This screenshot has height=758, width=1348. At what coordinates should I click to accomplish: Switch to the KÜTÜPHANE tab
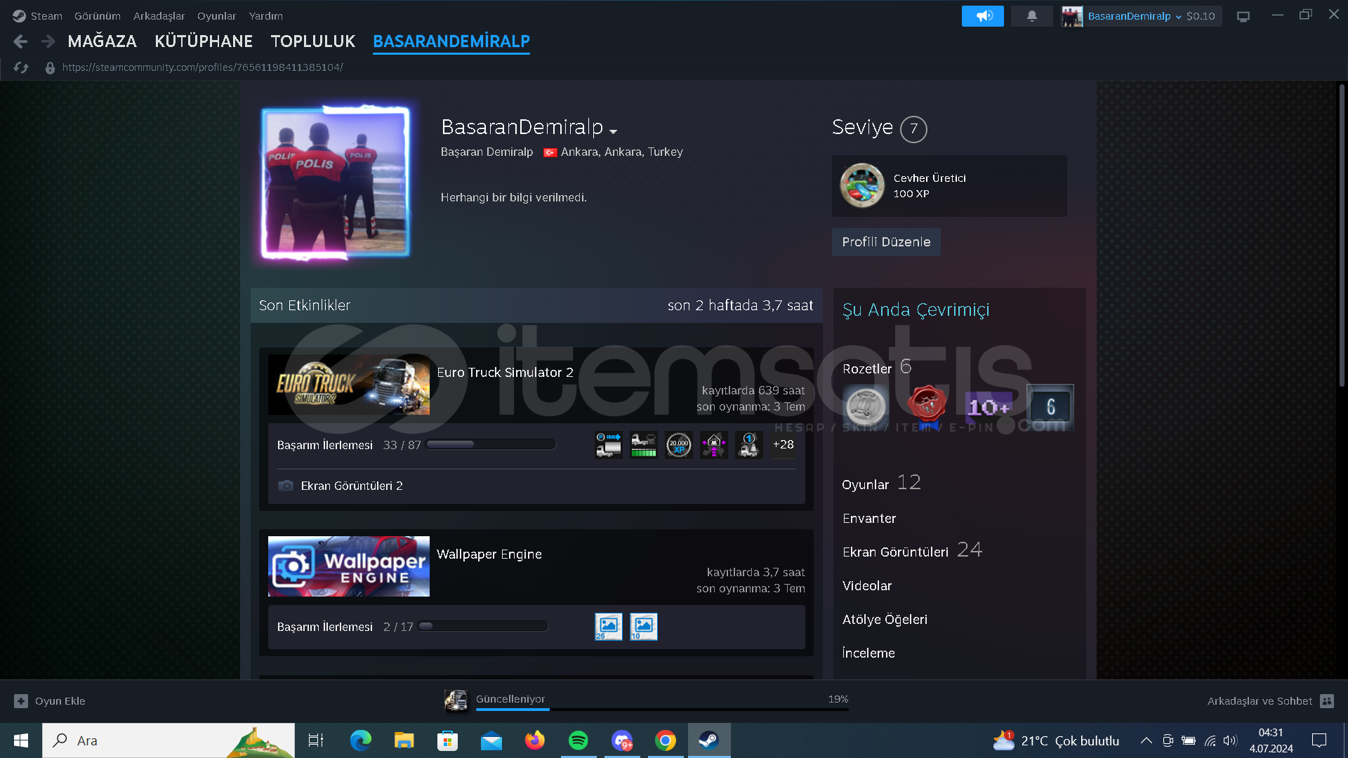tap(203, 41)
